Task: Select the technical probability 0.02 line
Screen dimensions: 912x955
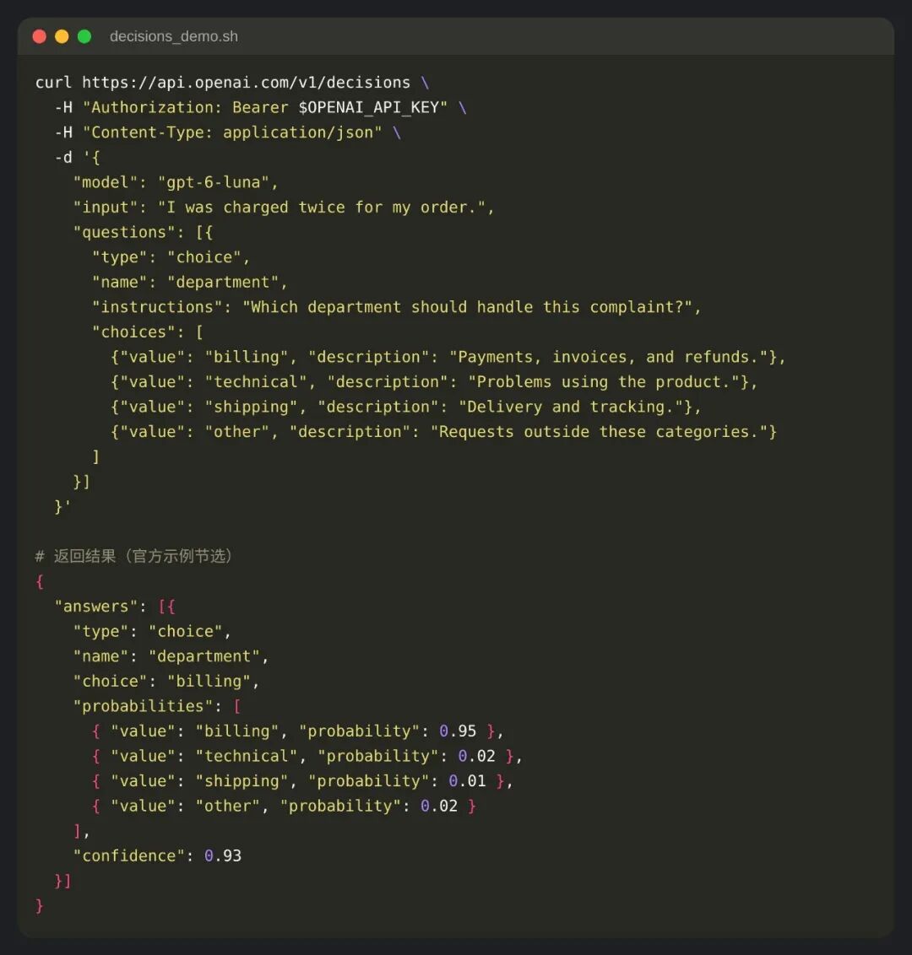Action: [307, 756]
